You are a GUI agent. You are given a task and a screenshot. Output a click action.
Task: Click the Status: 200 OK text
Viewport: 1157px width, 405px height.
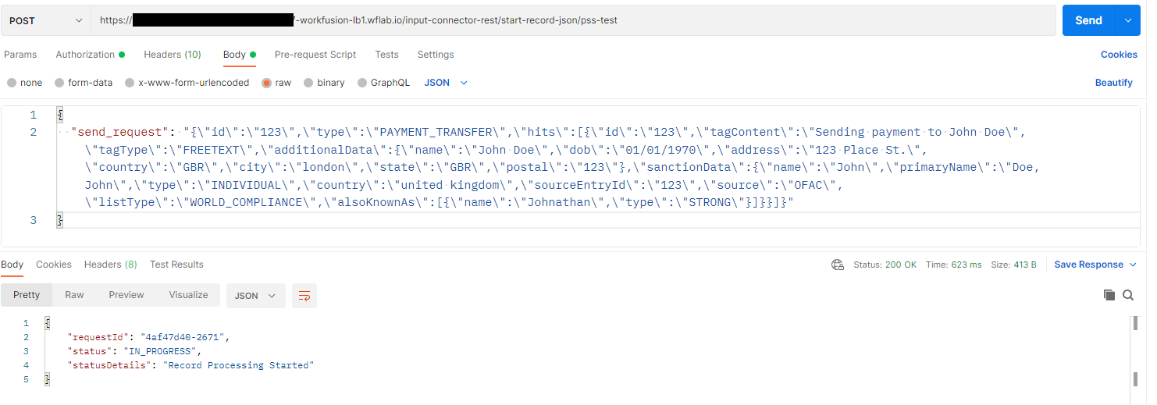pos(884,265)
